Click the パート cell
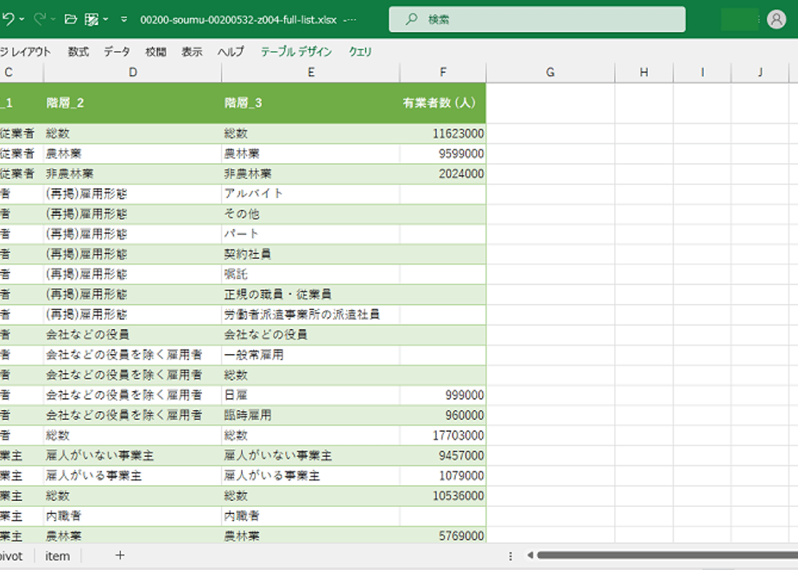The width and height of the screenshot is (798, 570). 311,234
